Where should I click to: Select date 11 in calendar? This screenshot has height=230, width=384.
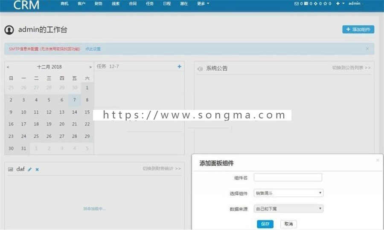[x=36, y=112]
